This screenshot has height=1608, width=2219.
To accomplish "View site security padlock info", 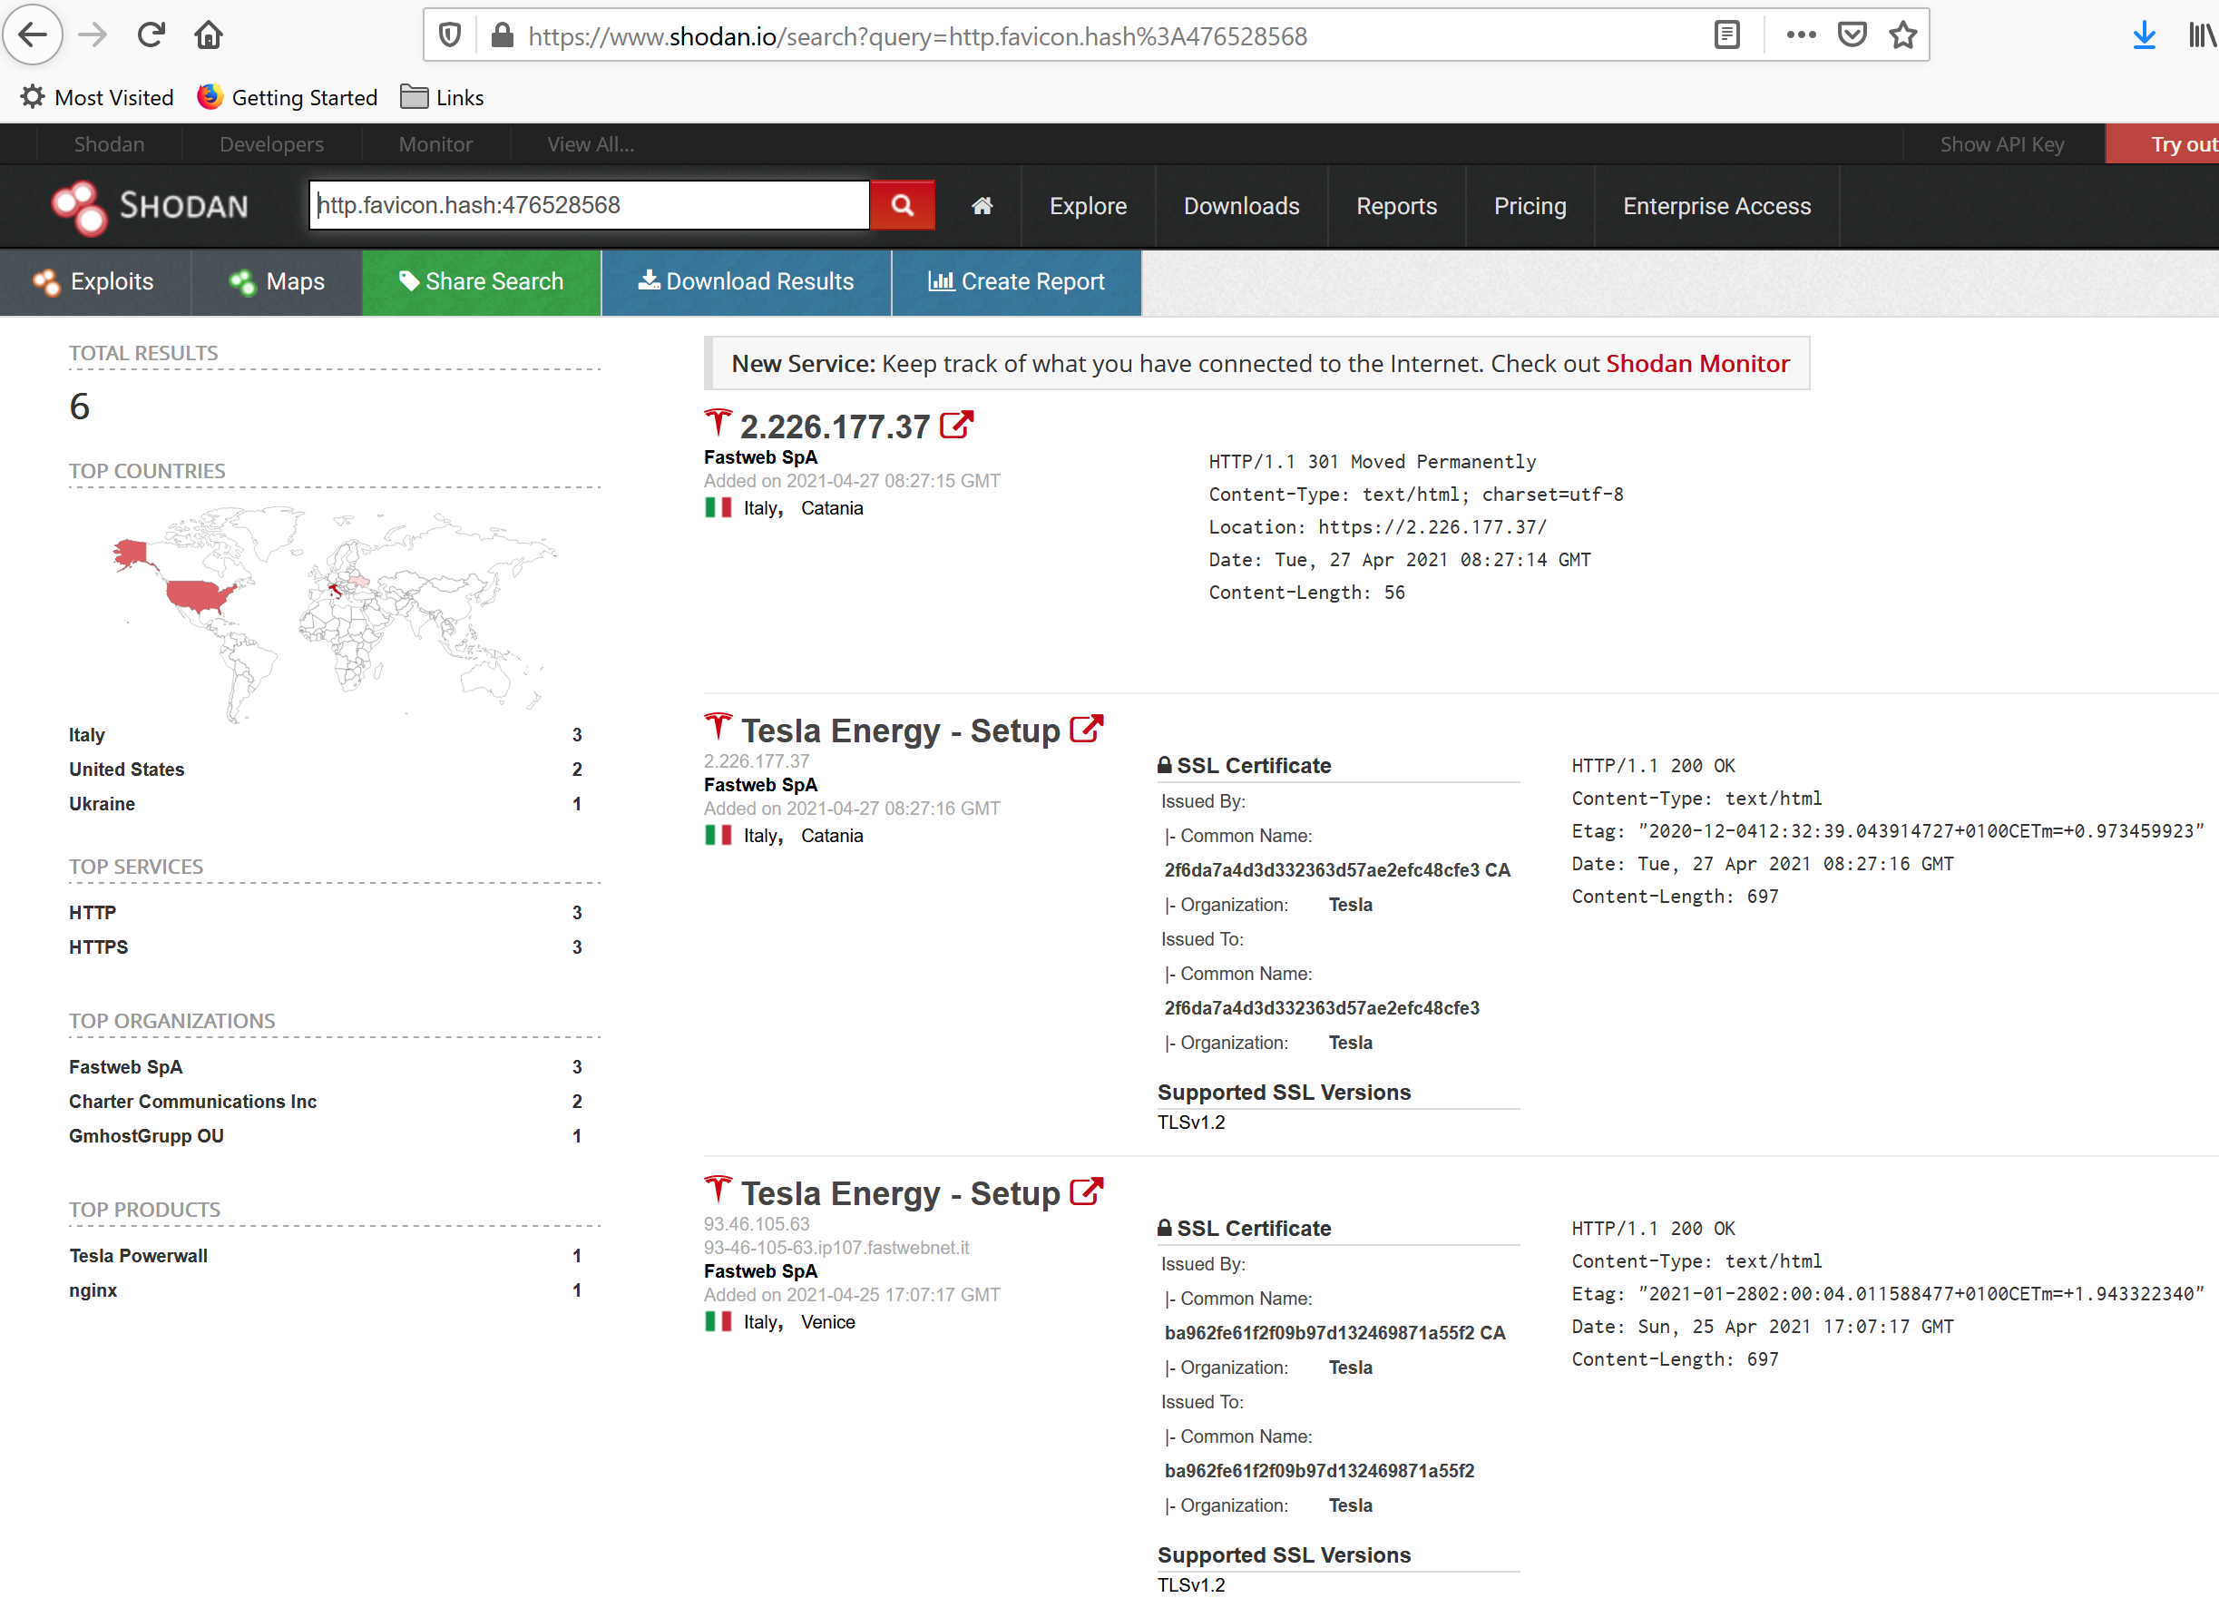I will point(502,36).
